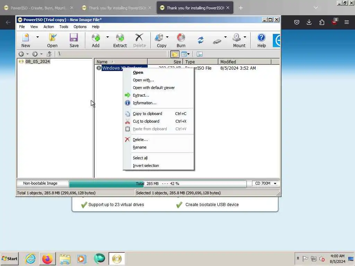
Task: Click the path address field
Action: 112,54
